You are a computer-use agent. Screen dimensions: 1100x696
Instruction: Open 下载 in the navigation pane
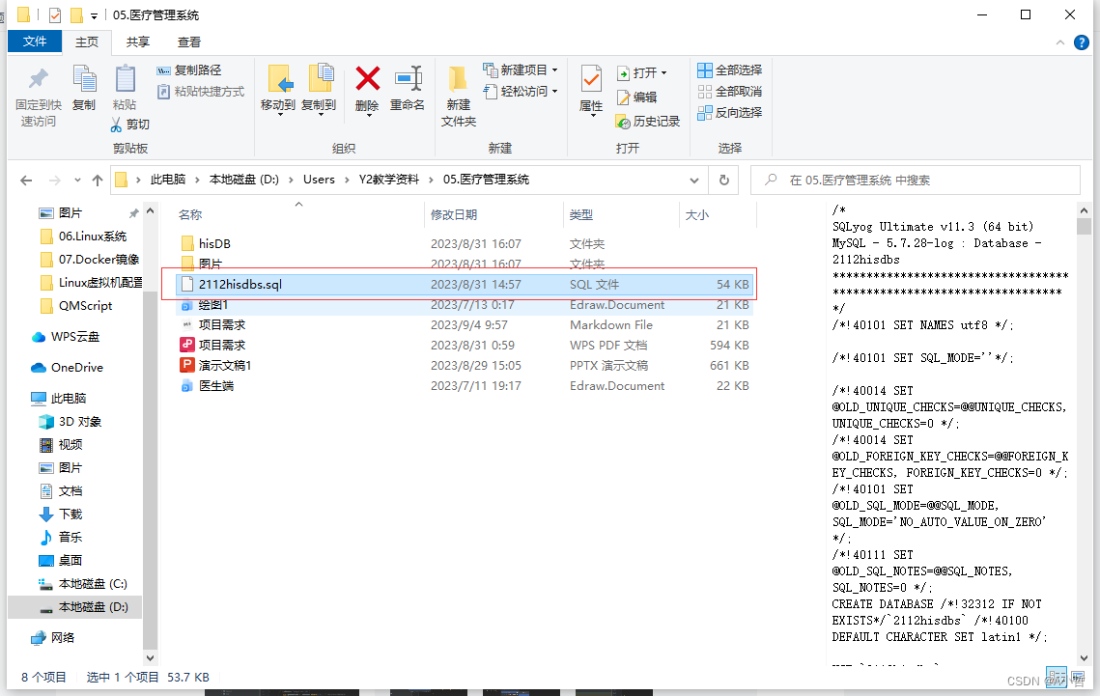pos(60,514)
